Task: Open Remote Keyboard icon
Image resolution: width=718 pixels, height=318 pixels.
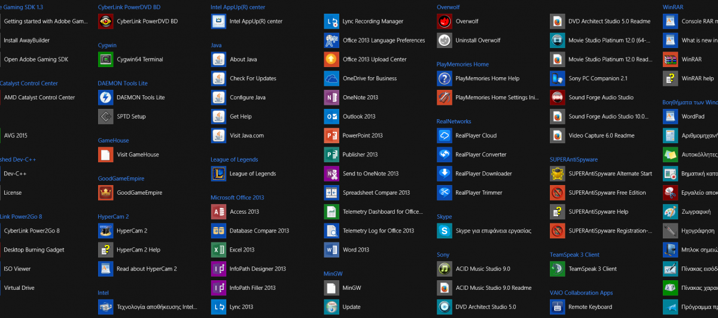Action: 558,307
